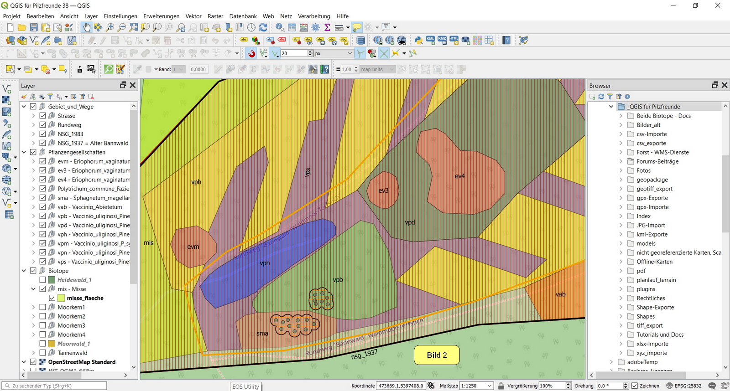Uncheck the Rundweg layer checkbox
Viewport: 730px width, 391px height.
coord(42,125)
